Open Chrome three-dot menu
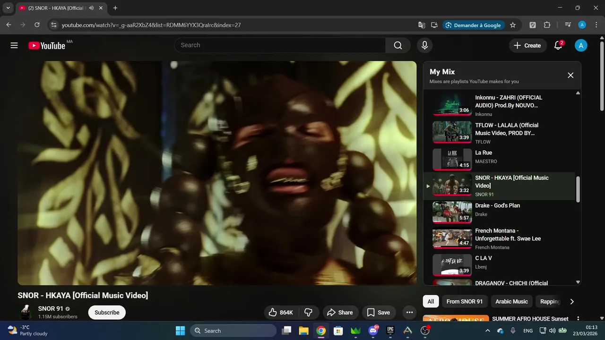605x340 pixels. pos(596,25)
